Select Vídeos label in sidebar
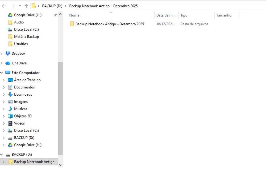Viewport: 266px width, 169px height. [19, 123]
